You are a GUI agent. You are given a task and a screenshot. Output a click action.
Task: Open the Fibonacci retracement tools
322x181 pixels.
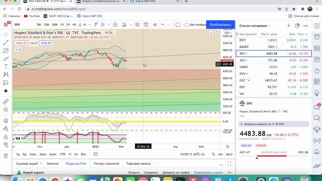coord(6,50)
